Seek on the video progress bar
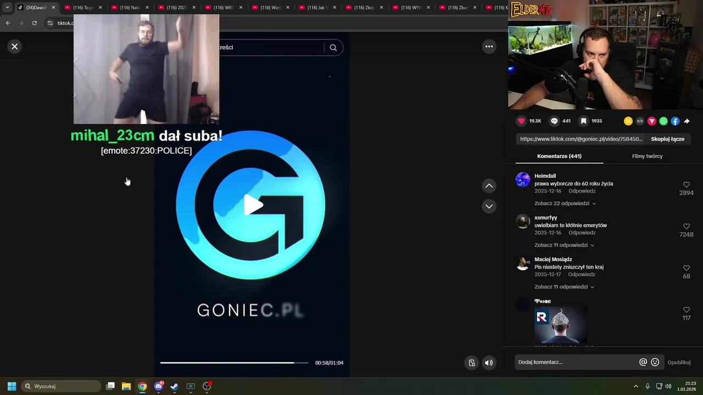This screenshot has height=395, width=703. pos(235,363)
